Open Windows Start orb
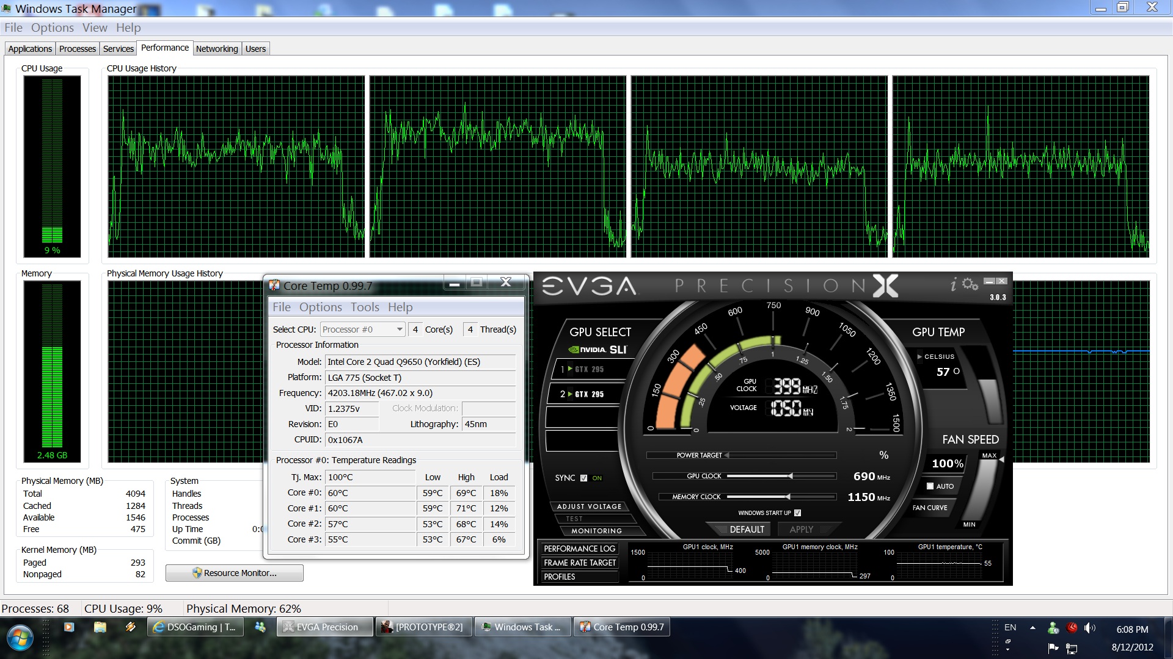The height and width of the screenshot is (659, 1173). click(20, 638)
